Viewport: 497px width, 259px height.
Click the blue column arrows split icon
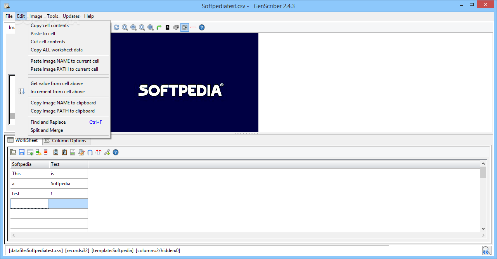pos(90,152)
